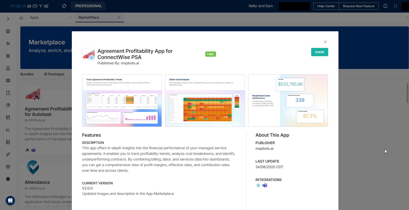Click the version 'V2.0.0' text
The width and height of the screenshot is (409, 210).
[x=87, y=188]
